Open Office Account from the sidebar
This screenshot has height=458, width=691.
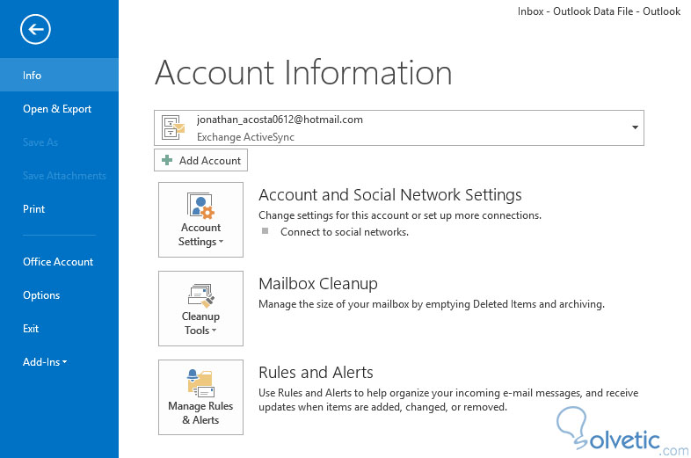[x=58, y=262]
